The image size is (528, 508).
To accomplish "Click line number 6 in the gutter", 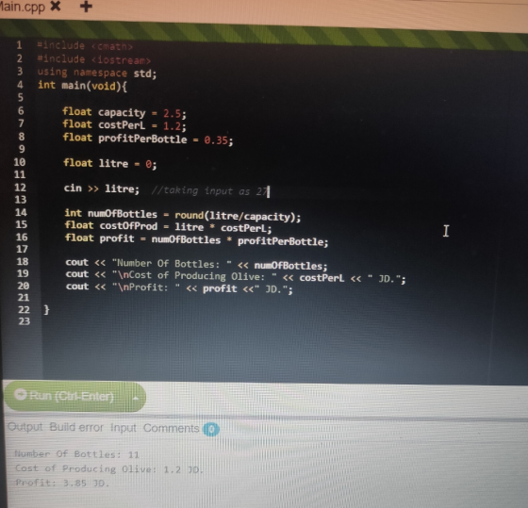I will click(x=21, y=110).
